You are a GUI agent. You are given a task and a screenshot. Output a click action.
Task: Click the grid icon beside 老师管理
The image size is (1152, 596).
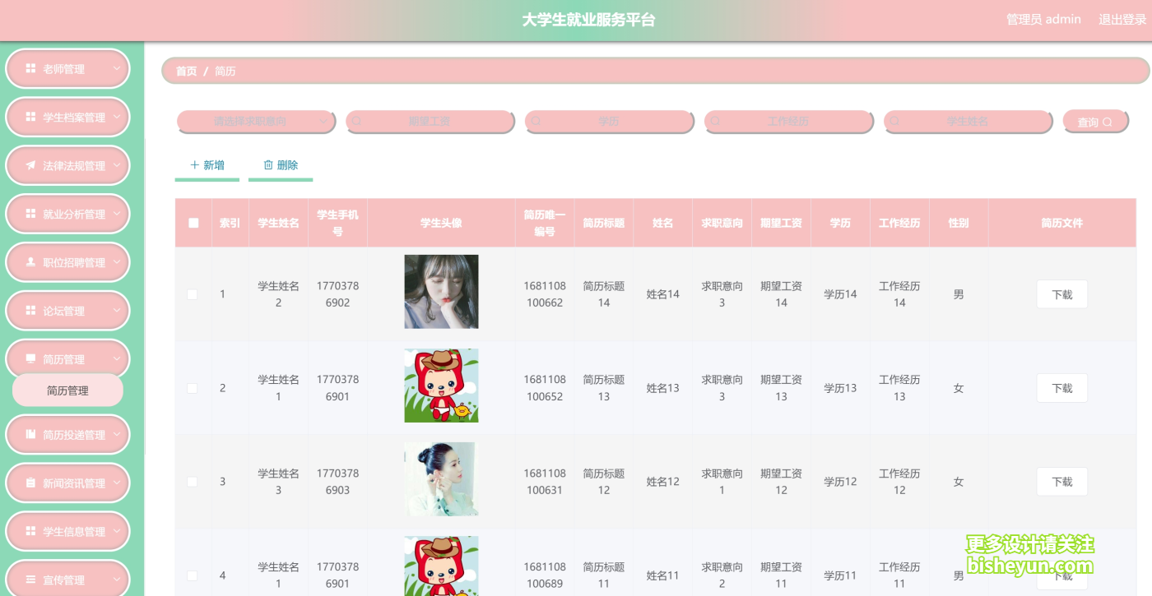(30, 69)
